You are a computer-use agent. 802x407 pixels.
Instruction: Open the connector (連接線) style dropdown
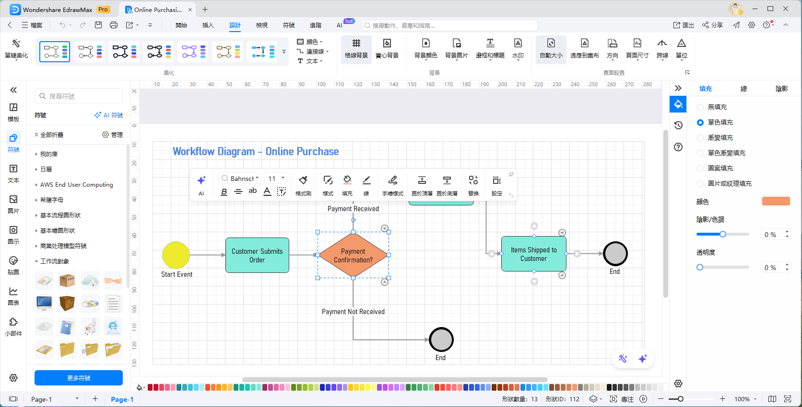(x=314, y=51)
